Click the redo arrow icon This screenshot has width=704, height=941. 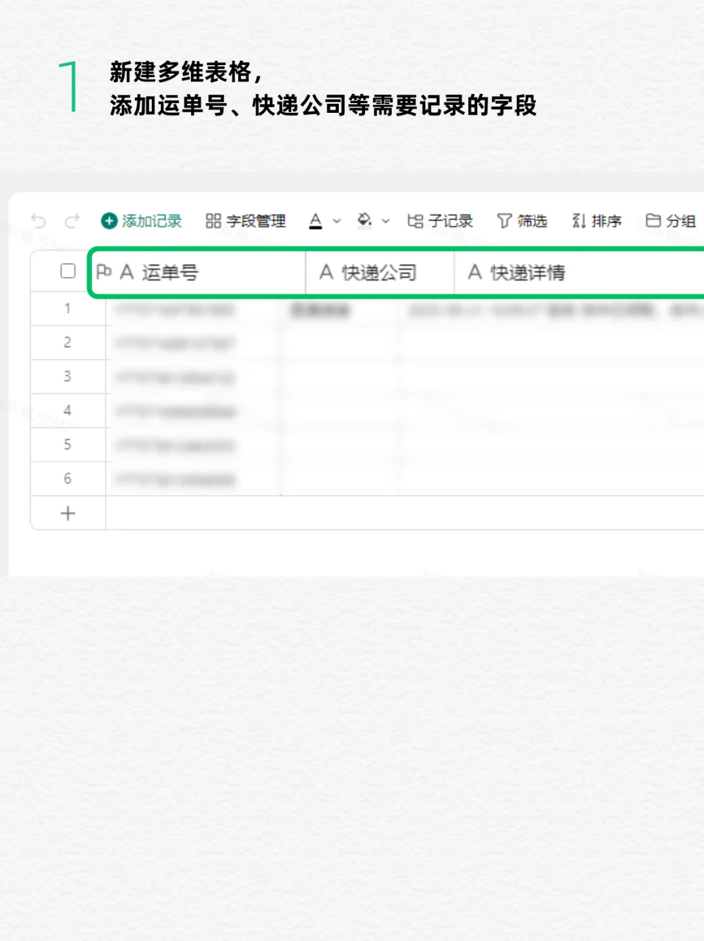click(x=70, y=221)
